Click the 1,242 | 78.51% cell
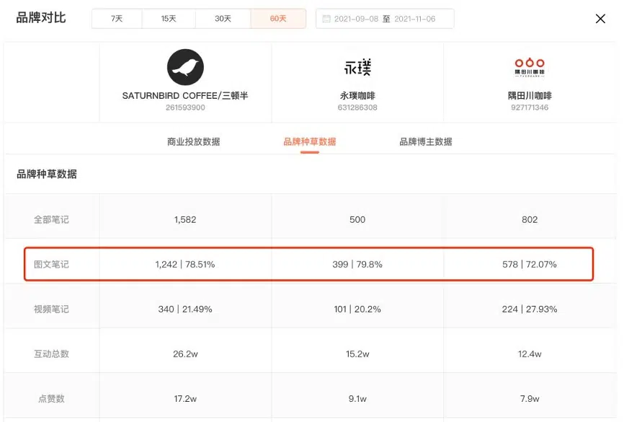 click(x=185, y=265)
